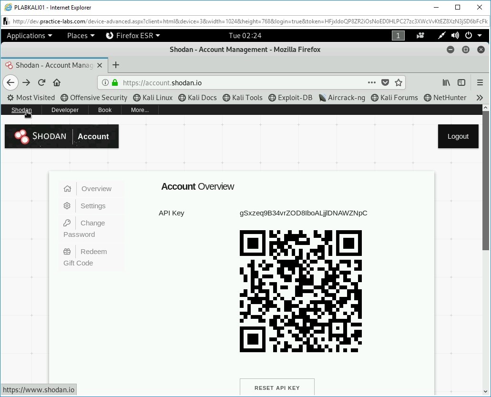Open the page actions ellipsis dropdown
Viewport: 491px width, 397px height.
point(371,82)
